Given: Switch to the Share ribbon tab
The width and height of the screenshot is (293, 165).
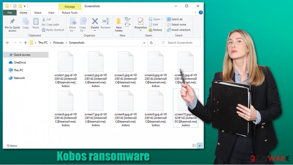Looking at the screenshot, I should click(x=38, y=13).
